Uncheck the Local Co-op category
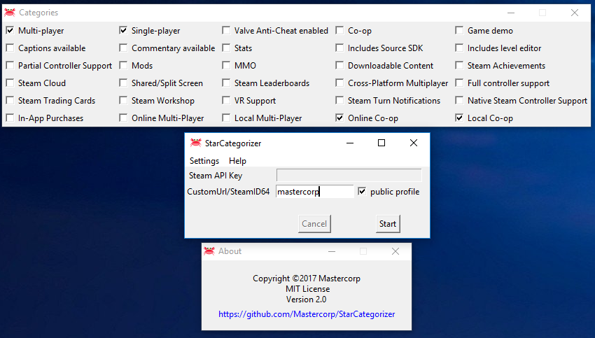 pos(459,118)
